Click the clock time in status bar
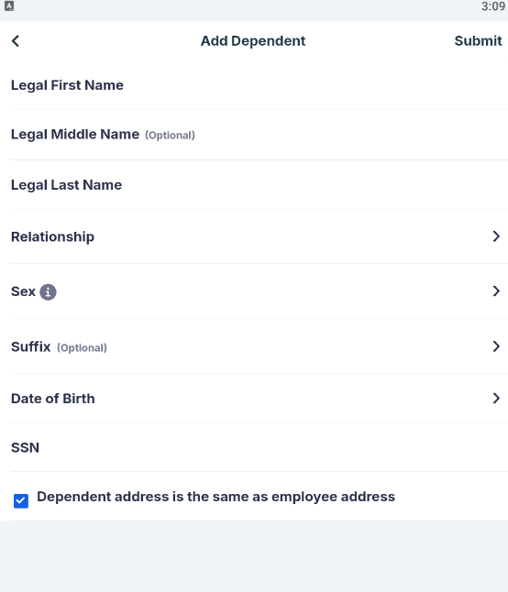 tap(493, 6)
